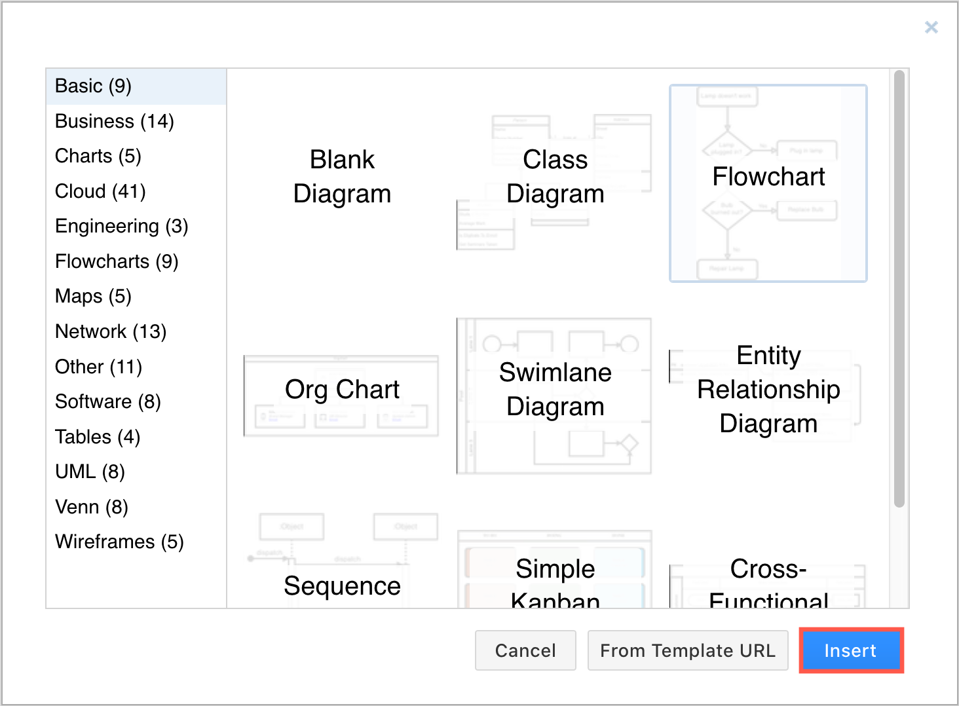This screenshot has height=706, width=959.
Task: Browse the Flowcharts category
Action: (x=117, y=261)
